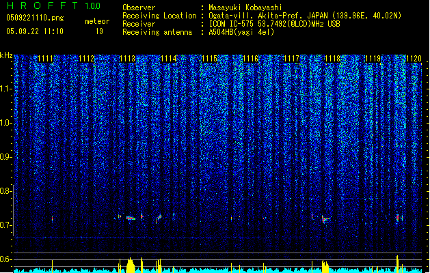
Task: Click the 'Receiver' field label
Action: point(139,24)
